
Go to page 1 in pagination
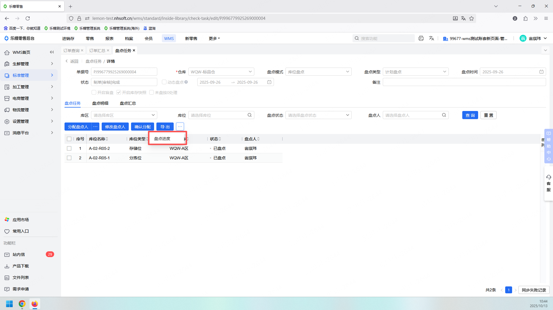509,290
